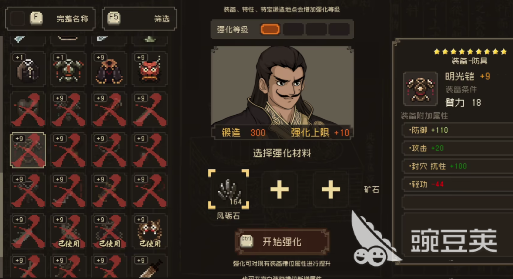Toggle the 完整名称 option
513x279 pixels.
50,18
